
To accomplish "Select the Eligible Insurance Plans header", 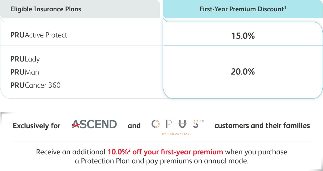I will coord(46,9).
